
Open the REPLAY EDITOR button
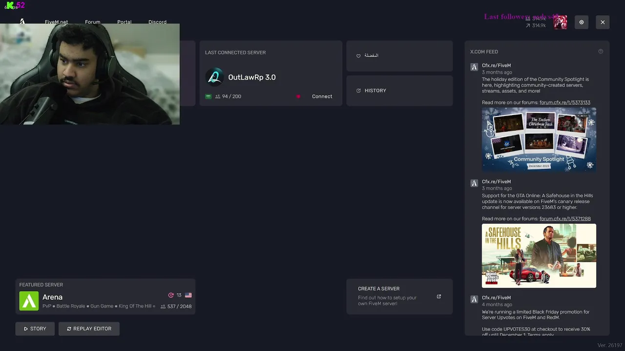(89, 329)
